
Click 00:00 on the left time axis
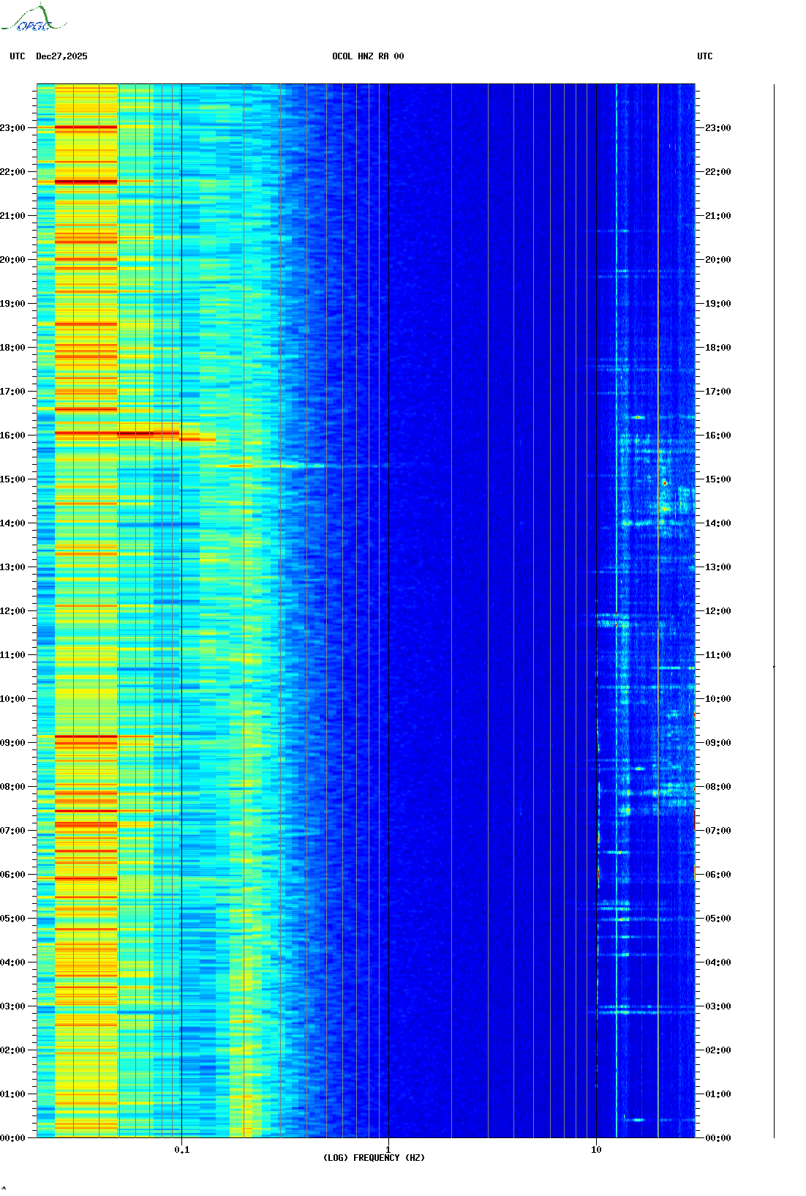pos(12,1138)
